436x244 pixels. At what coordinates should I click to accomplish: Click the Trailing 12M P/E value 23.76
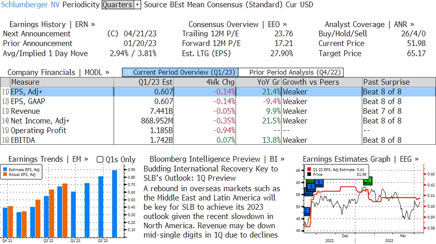tap(284, 34)
